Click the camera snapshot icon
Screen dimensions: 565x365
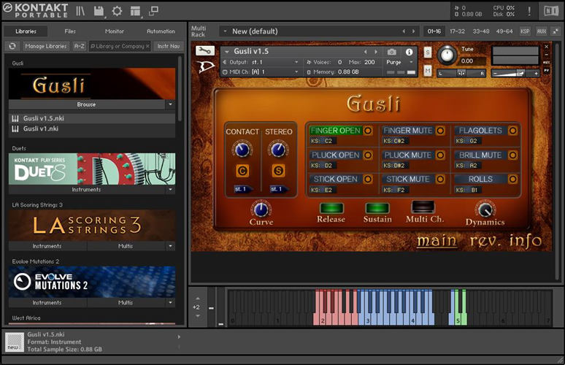[392, 52]
